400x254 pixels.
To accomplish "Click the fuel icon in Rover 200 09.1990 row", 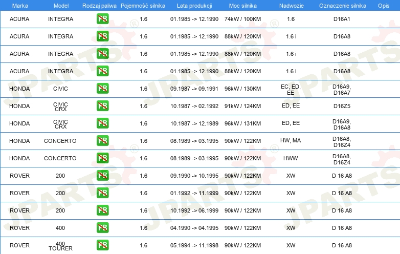I will pos(102,176).
